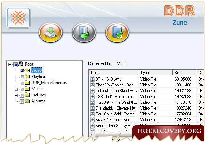This screenshot has height=144, width=205.
Task: Select the Playlists tree item label
Action: (x=39, y=76)
